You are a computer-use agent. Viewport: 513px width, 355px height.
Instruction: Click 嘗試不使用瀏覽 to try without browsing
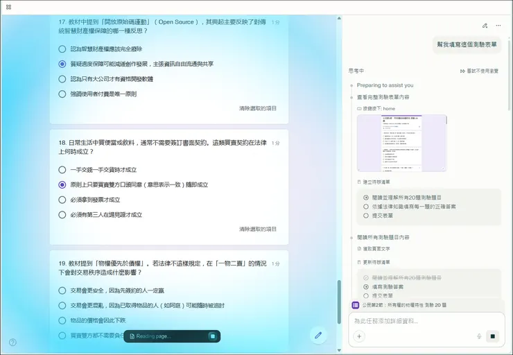482,71
